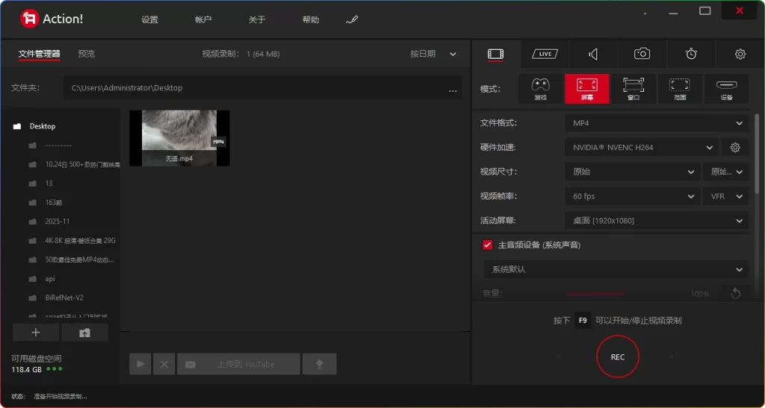
Task: Click the Action! logo icon
Action: pyautogui.click(x=29, y=19)
